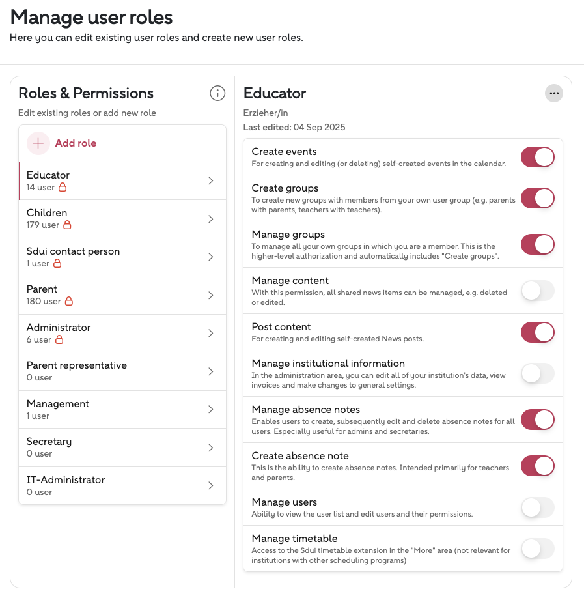Open the three-dot menu for Educator
Viewport: 584px width, 600px height.
coord(554,94)
